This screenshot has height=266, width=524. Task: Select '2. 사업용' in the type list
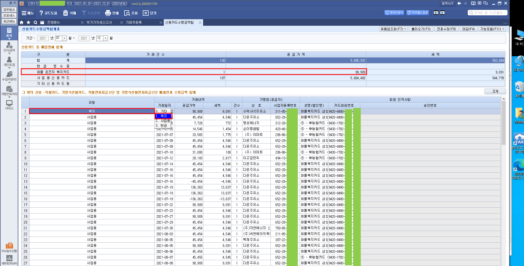[163, 121]
